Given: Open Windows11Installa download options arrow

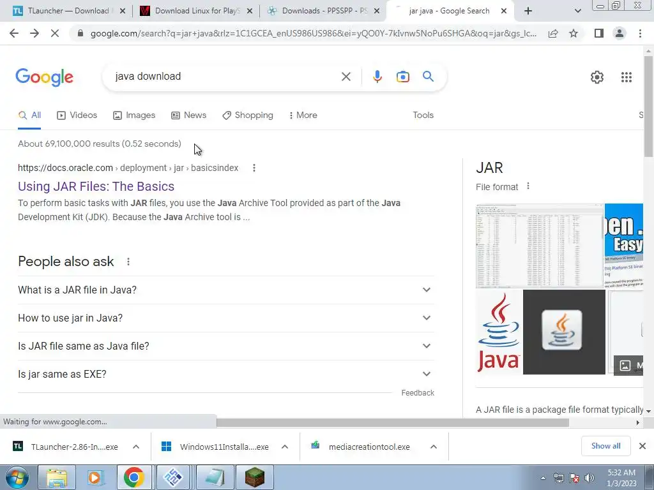Looking at the screenshot, I should 285,447.
